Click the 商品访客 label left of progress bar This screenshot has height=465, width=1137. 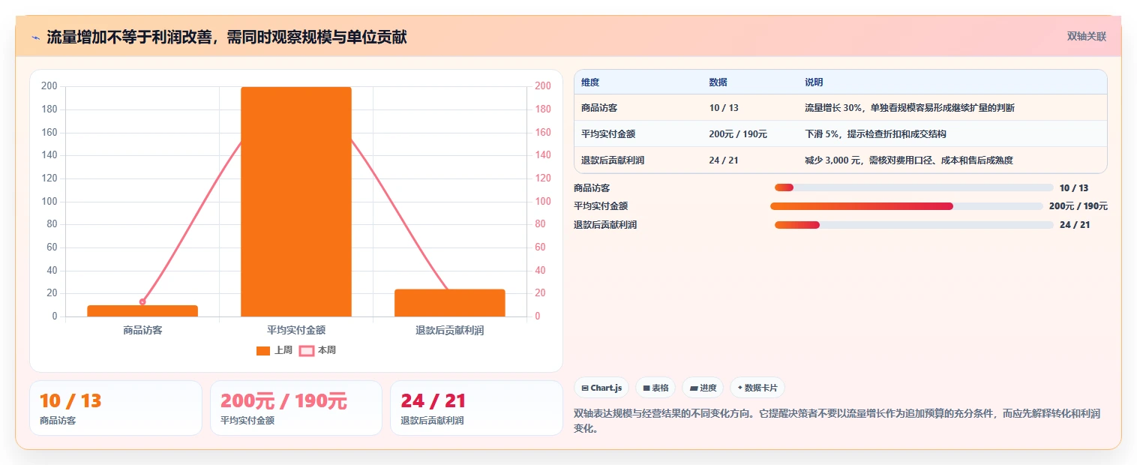click(592, 188)
